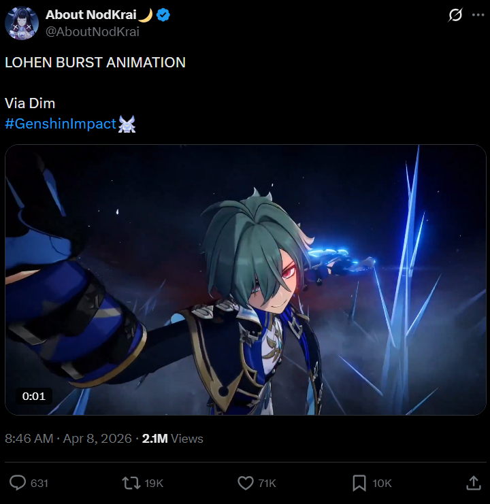Viewport: 490px width, 504px height.
Task: Open the @AboutNodKrai handle link
Action: [x=93, y=32]
